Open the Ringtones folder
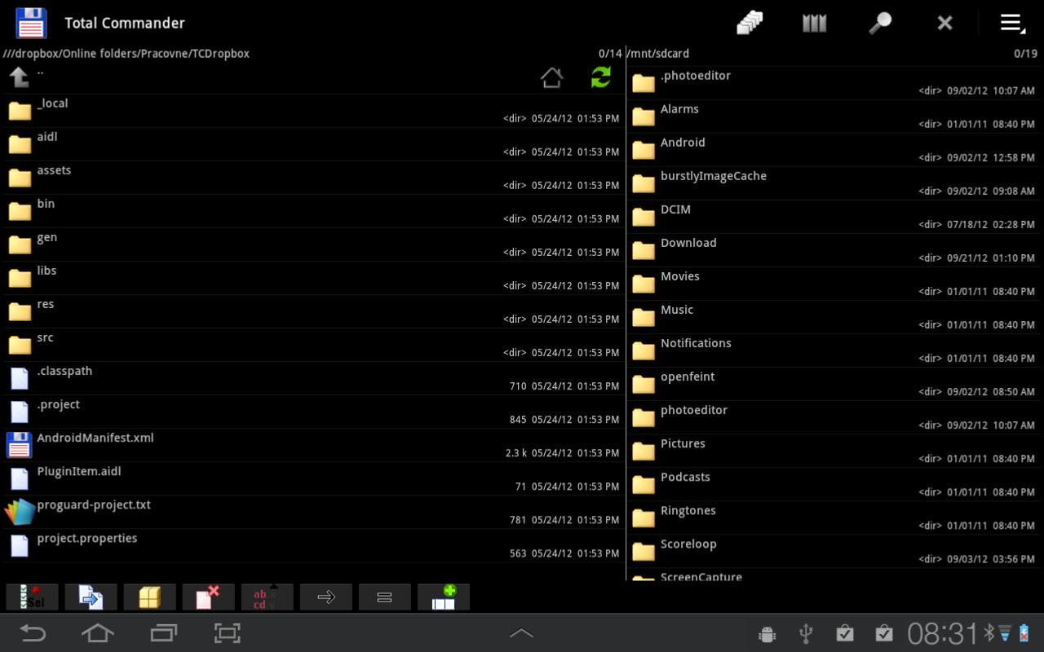The width and height of the screenshot is (1044, 652). pyautogui.click(x=835, y=518)
